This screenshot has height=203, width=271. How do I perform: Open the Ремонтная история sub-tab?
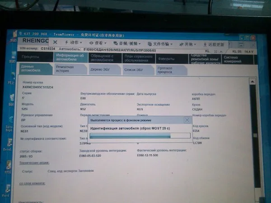(x=70, y=69)
